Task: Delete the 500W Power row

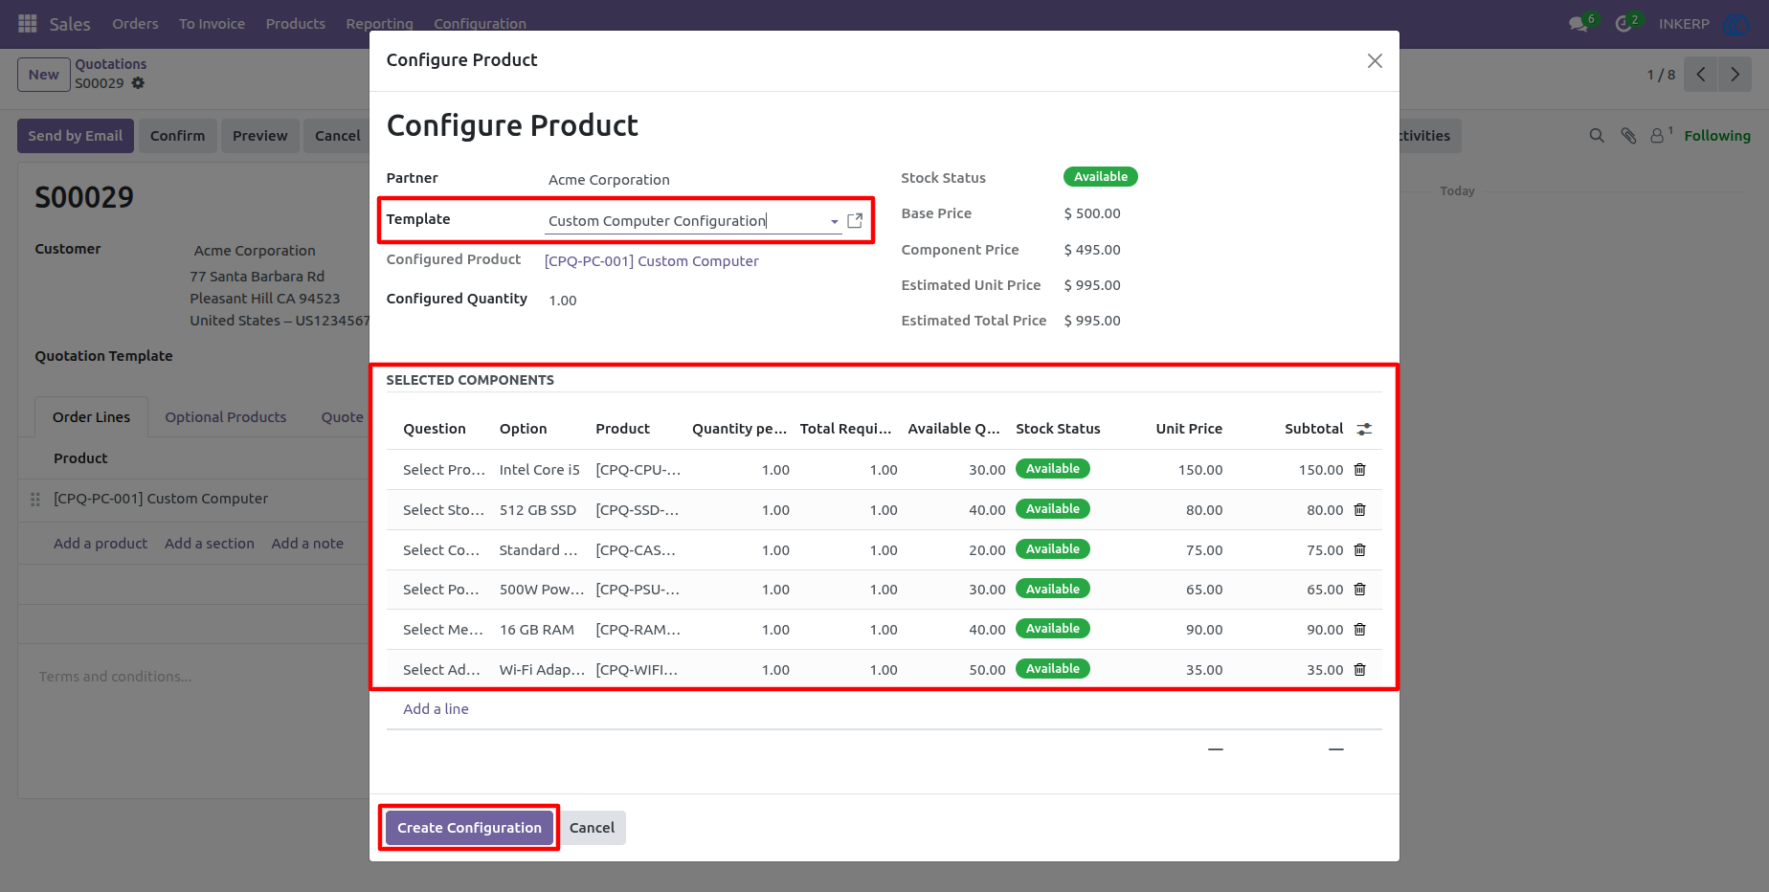Action: point(1359,590)
